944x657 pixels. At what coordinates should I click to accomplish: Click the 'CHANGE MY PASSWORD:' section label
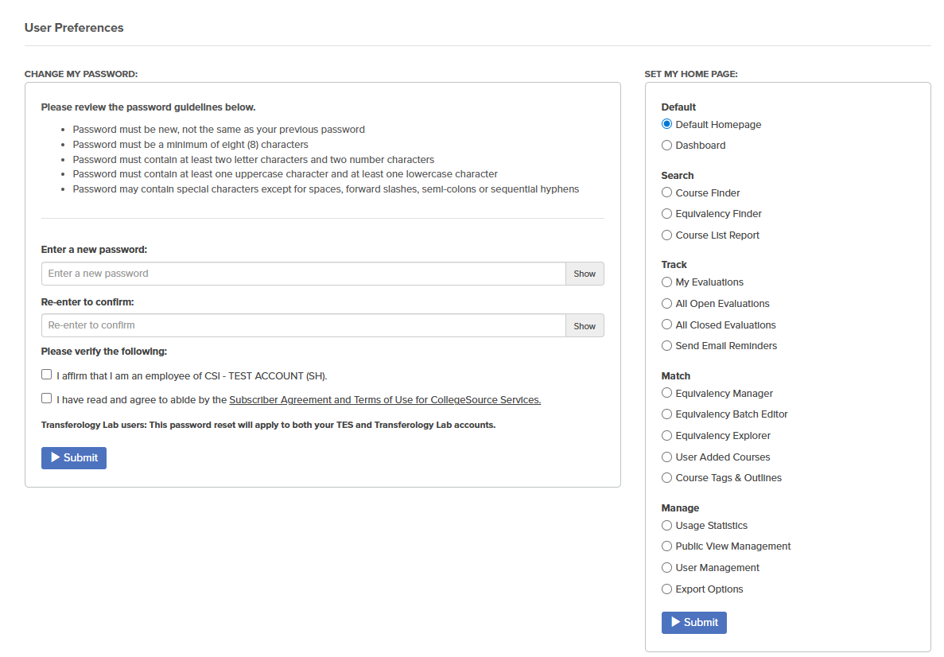pos(81,74)
